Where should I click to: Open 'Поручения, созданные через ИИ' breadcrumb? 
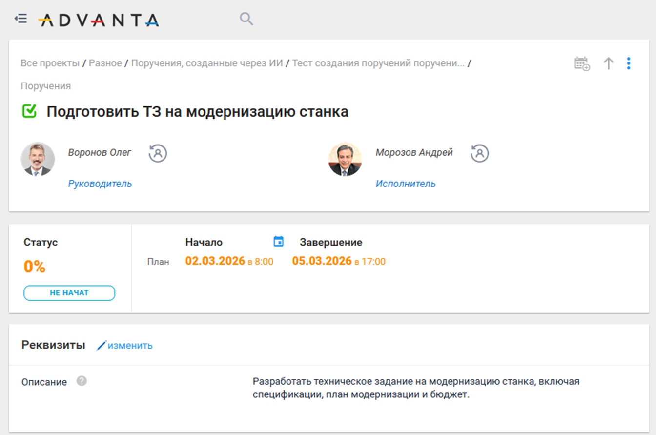[207, 63]
